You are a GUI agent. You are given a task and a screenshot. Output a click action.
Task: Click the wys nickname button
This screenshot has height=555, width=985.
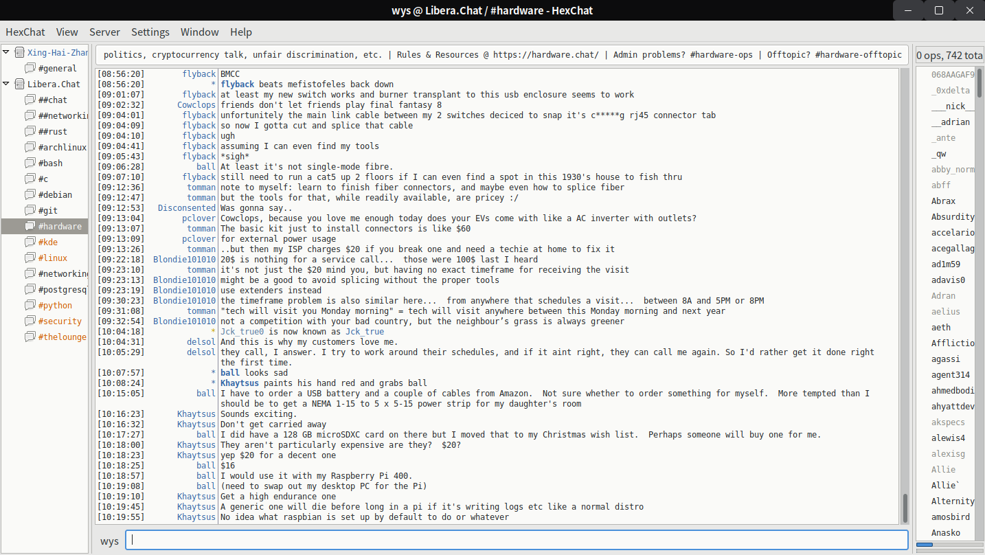(x=109, y=541)
